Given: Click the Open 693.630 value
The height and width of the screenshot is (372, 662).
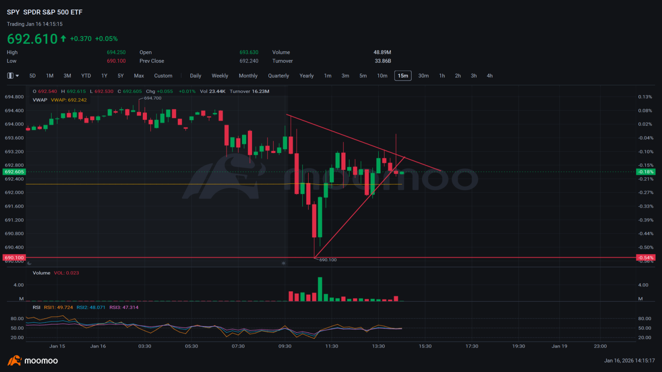Looking at the screenshot, I should (249, 52).
